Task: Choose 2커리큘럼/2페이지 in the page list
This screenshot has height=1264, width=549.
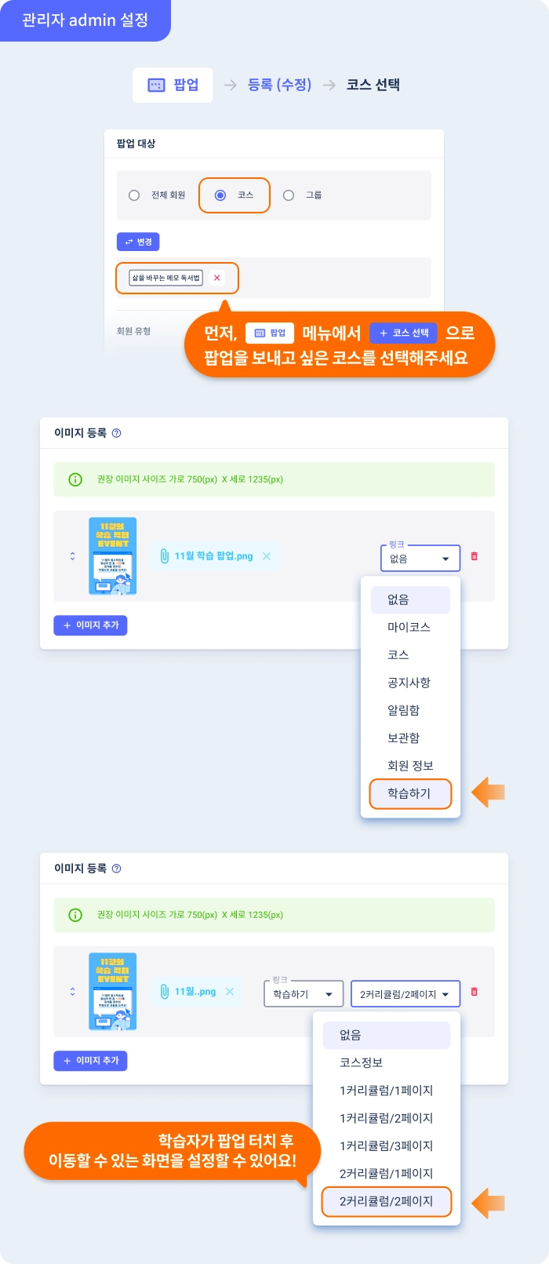Action: [387, 1201]
